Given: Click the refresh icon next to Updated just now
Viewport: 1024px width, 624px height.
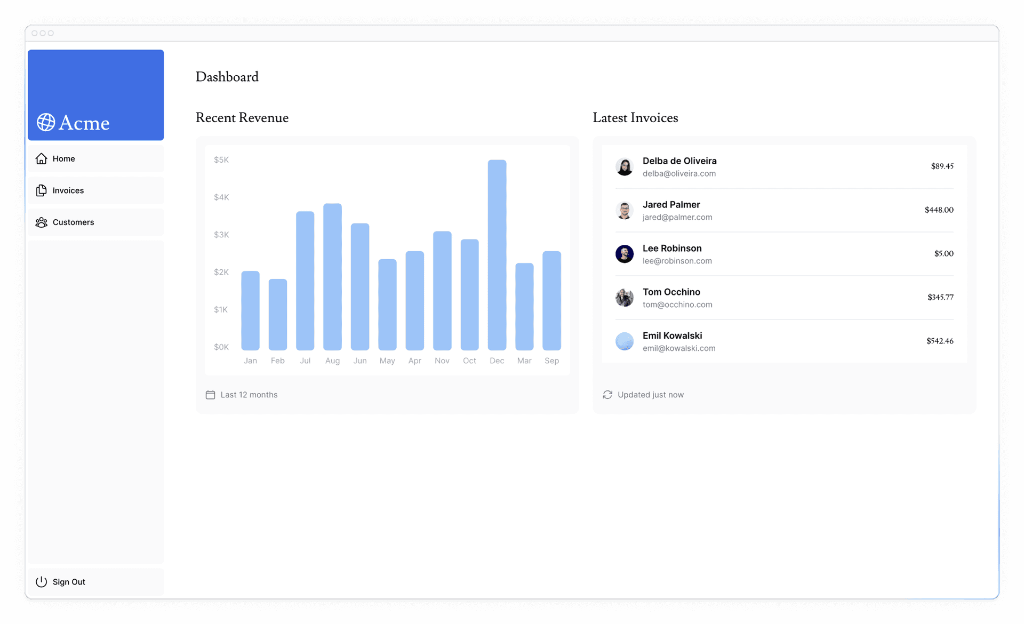Looking at the screenshot, I should click(x=606, y=394).
